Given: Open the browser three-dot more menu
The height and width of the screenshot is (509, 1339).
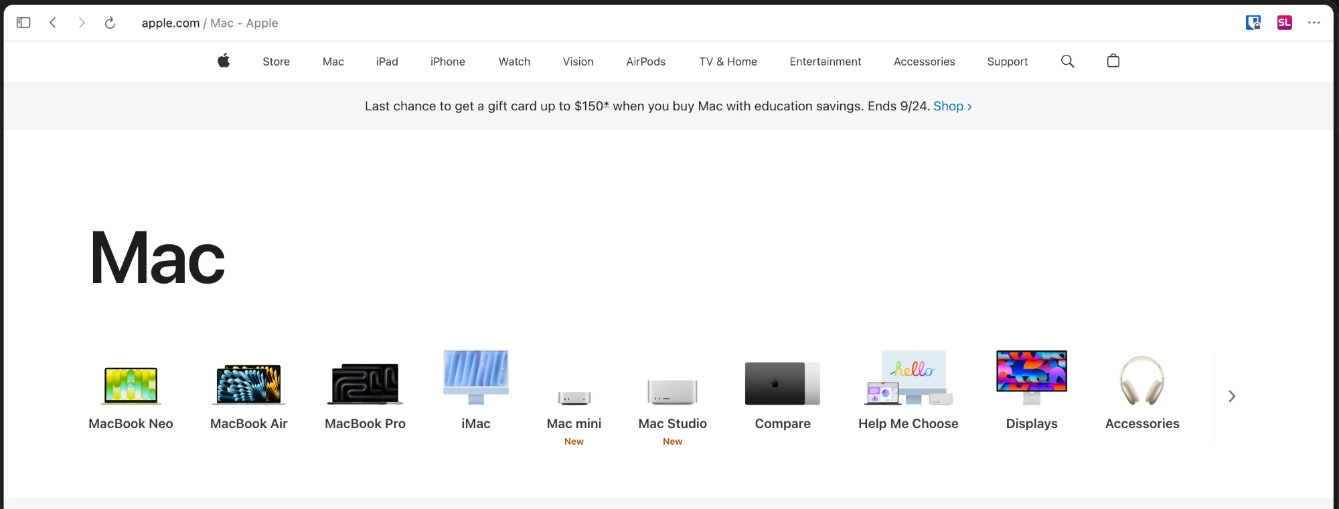Looking at the screenshot, I should coord(1314,23).
